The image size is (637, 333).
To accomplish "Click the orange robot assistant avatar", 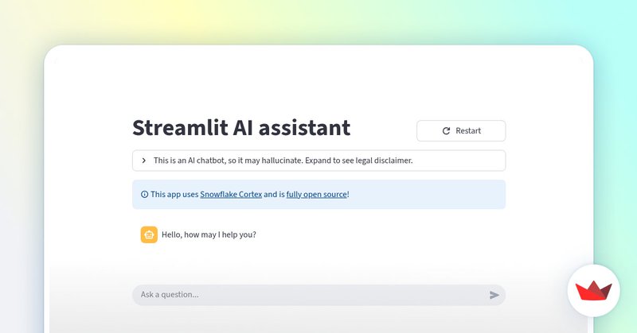I will [149, 234].
